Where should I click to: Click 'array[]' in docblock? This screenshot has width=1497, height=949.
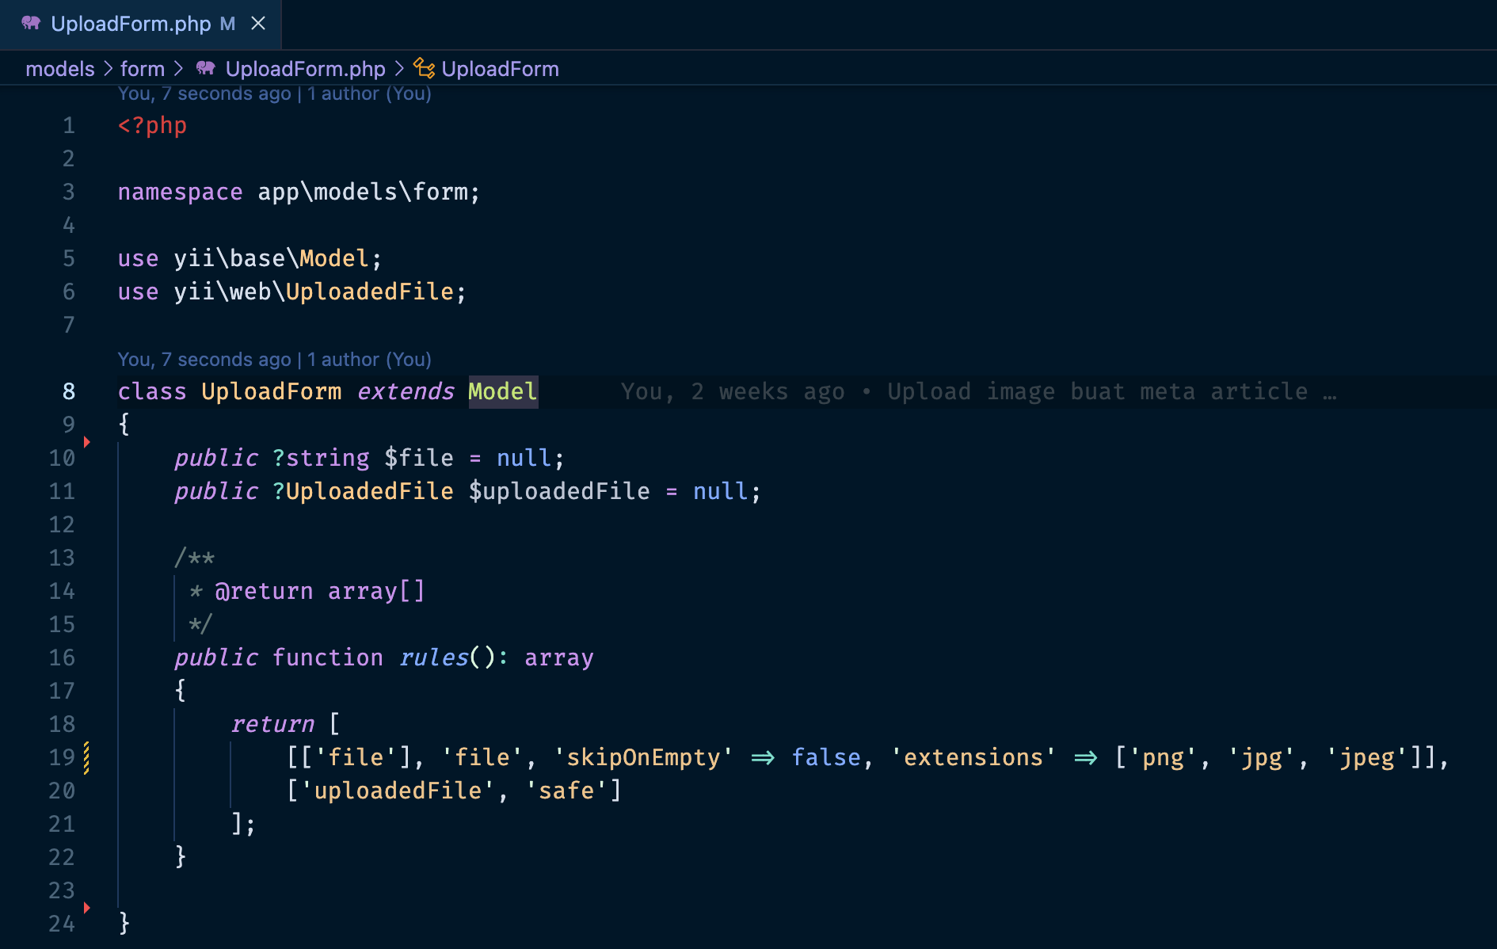[x=377, y=591]
